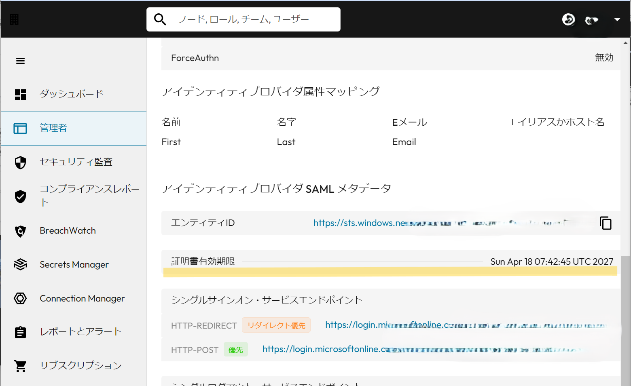Click the サブスクリプション cart icon
Viewport: 631px width, 386px height.
pyautogui.click(x=20, y=366)
